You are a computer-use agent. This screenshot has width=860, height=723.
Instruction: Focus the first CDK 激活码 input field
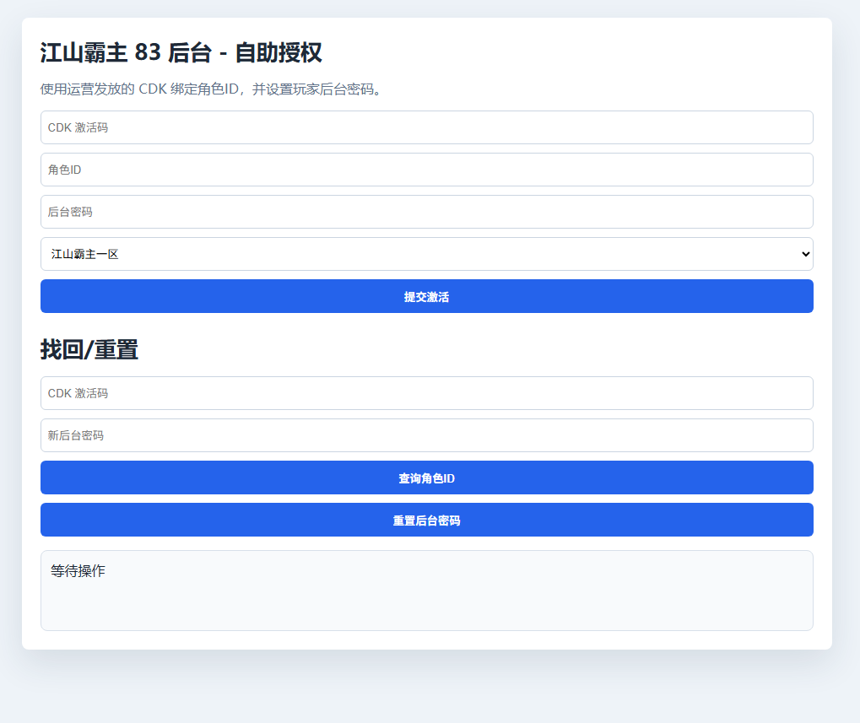click(x=427, y=127)
